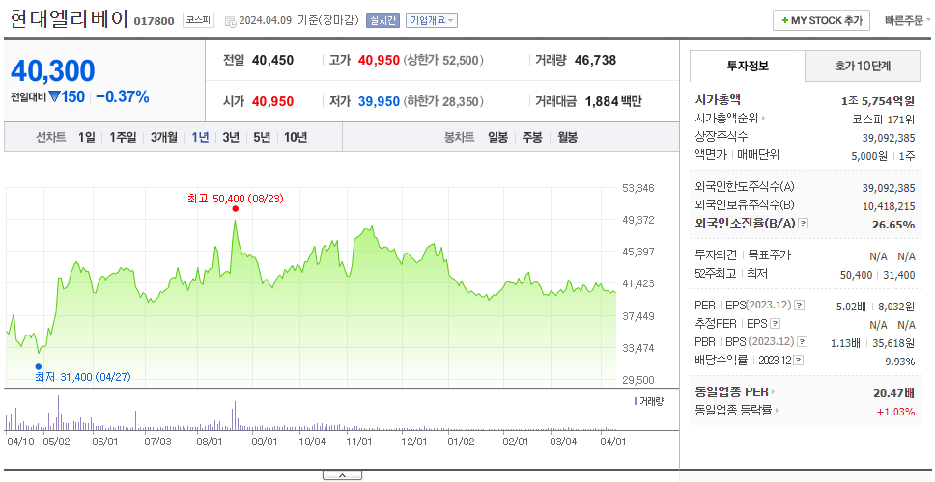Click the 실시간 realtime badge
Image resolution: width=935 pixels, height=482 pixels.
click(x=382, y=21)
